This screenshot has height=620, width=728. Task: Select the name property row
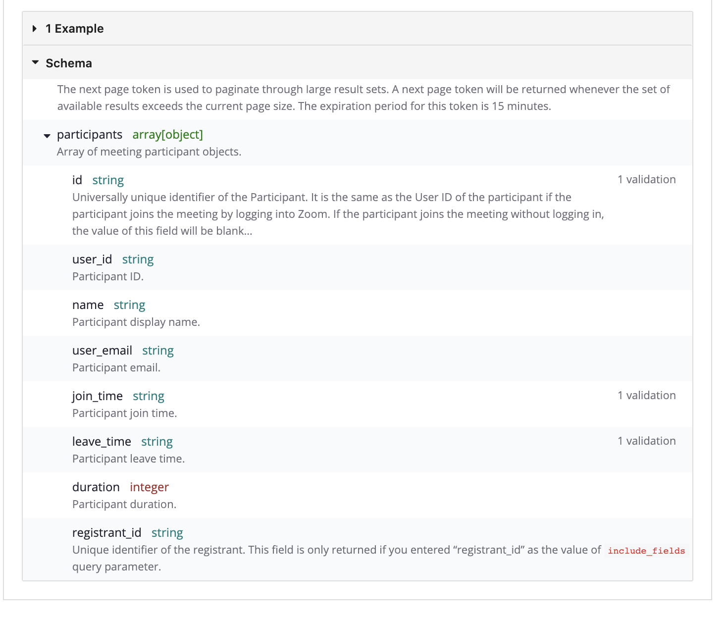88,305
